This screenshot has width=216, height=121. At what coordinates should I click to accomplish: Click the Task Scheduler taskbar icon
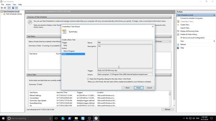click(x=96, y=118)
